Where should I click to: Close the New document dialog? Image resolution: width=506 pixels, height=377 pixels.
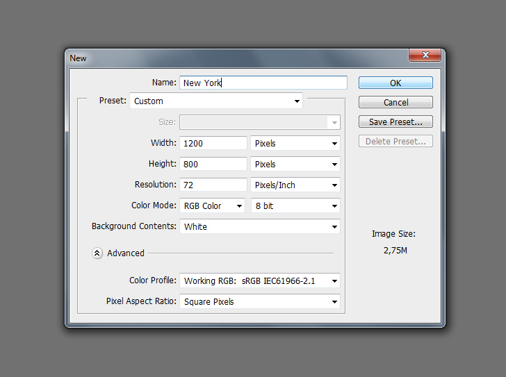point(425,56)
